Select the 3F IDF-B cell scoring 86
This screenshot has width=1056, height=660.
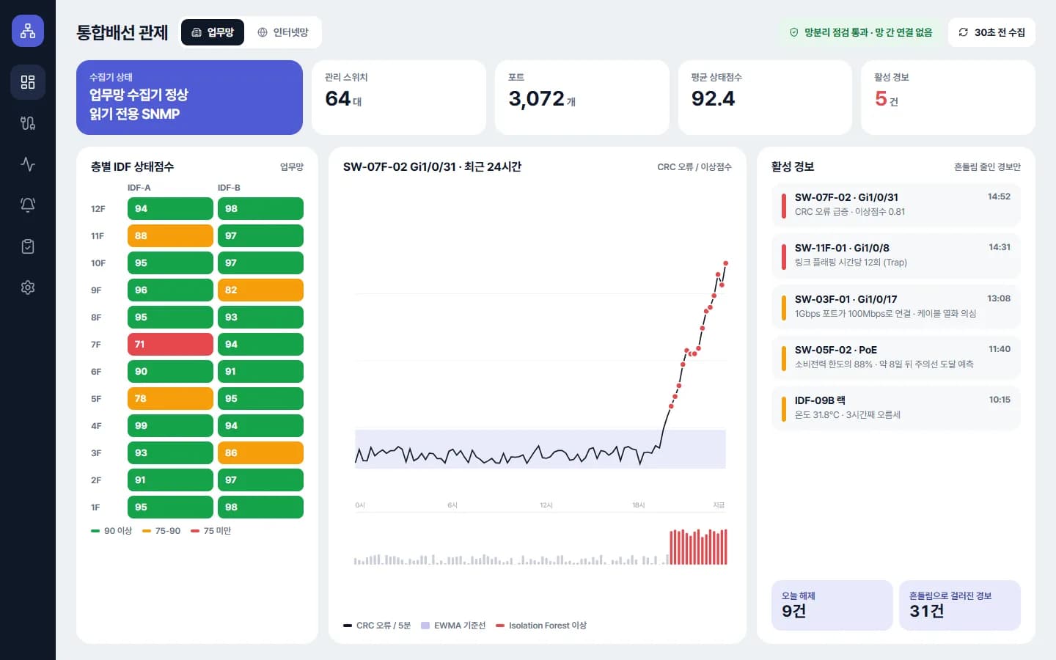coord(260,452)
